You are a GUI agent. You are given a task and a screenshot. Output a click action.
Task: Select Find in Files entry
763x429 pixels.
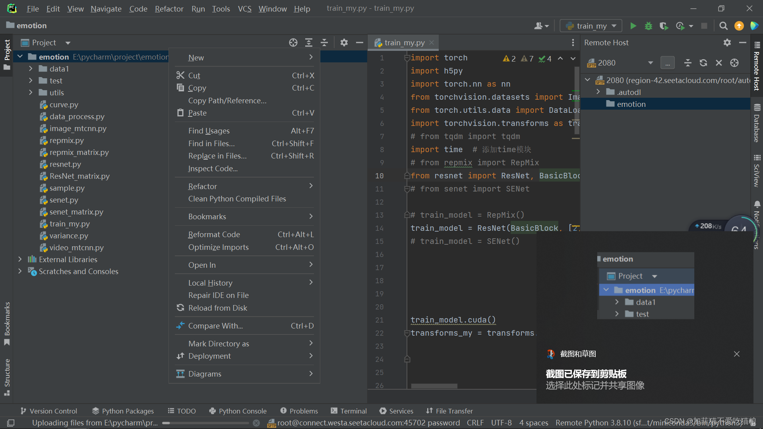coord(244,143)
